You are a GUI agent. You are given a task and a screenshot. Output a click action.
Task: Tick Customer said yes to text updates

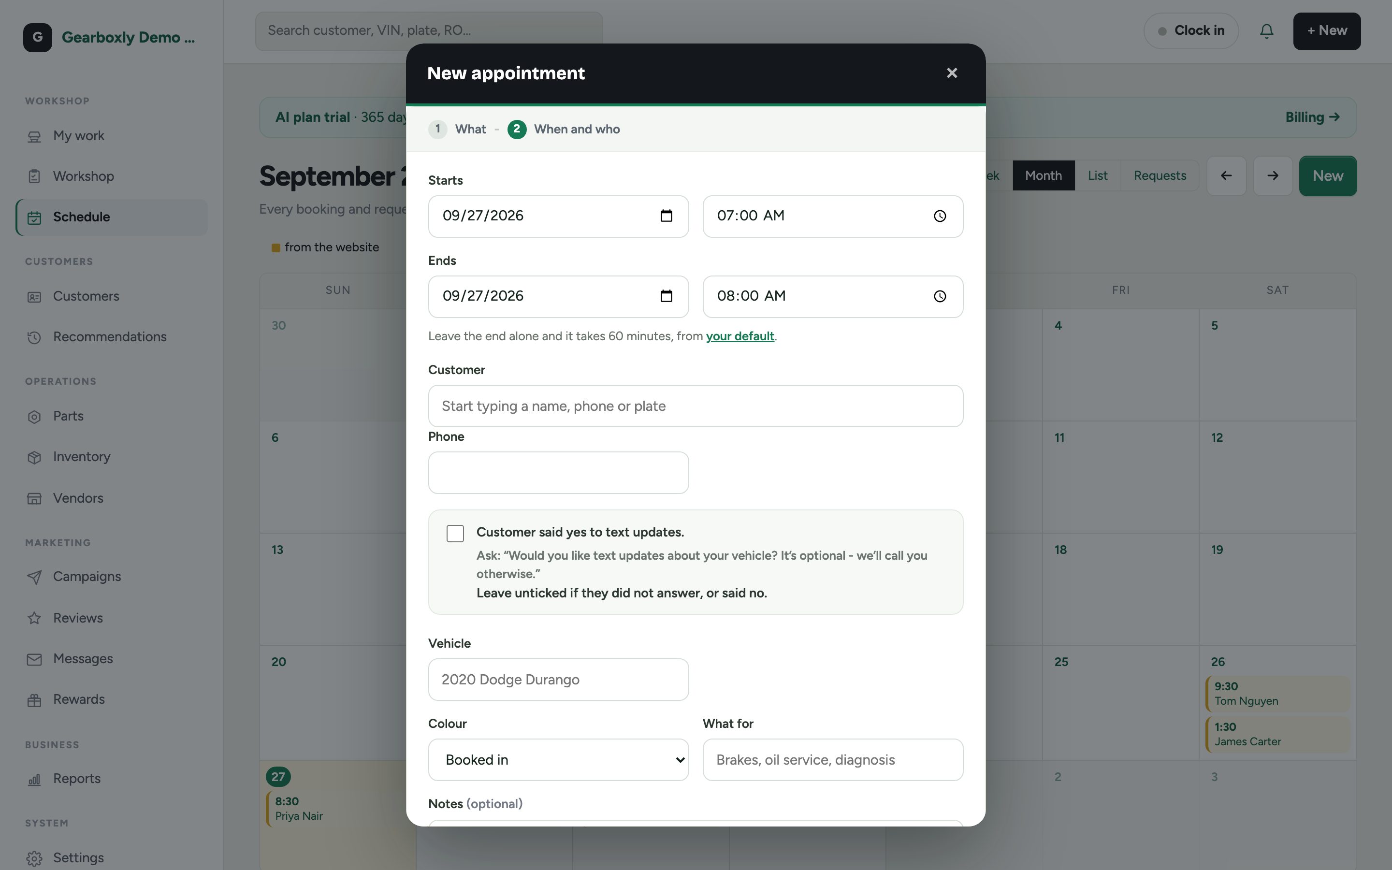coord(455,534)
